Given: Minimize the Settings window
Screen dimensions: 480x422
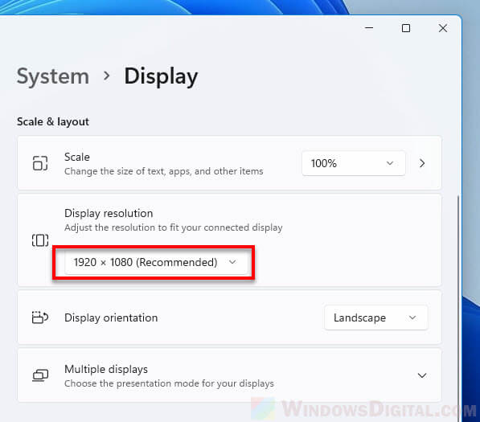Looking at the screenshot, I should [369, 28].
